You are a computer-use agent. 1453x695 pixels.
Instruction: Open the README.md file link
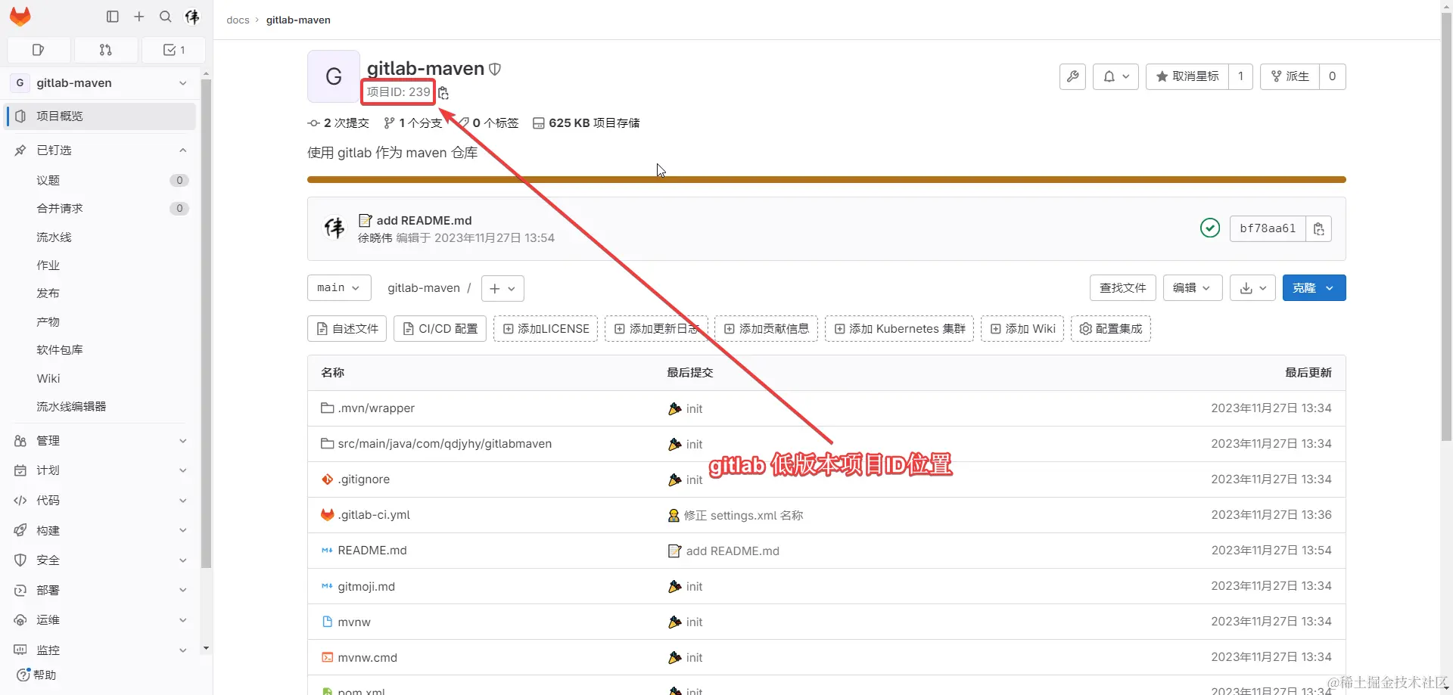pos(372,550)
